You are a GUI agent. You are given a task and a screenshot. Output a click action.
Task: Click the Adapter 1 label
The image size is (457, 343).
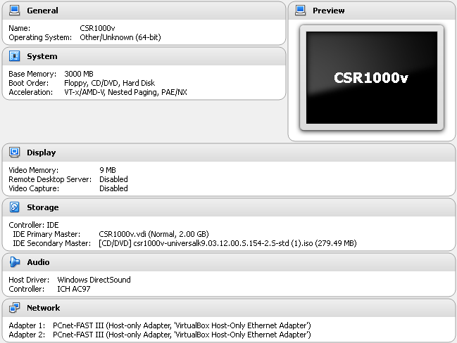click(27, 325)
